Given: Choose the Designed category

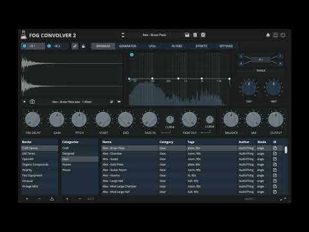Looking at the screenshot, I should pos(80,153).
